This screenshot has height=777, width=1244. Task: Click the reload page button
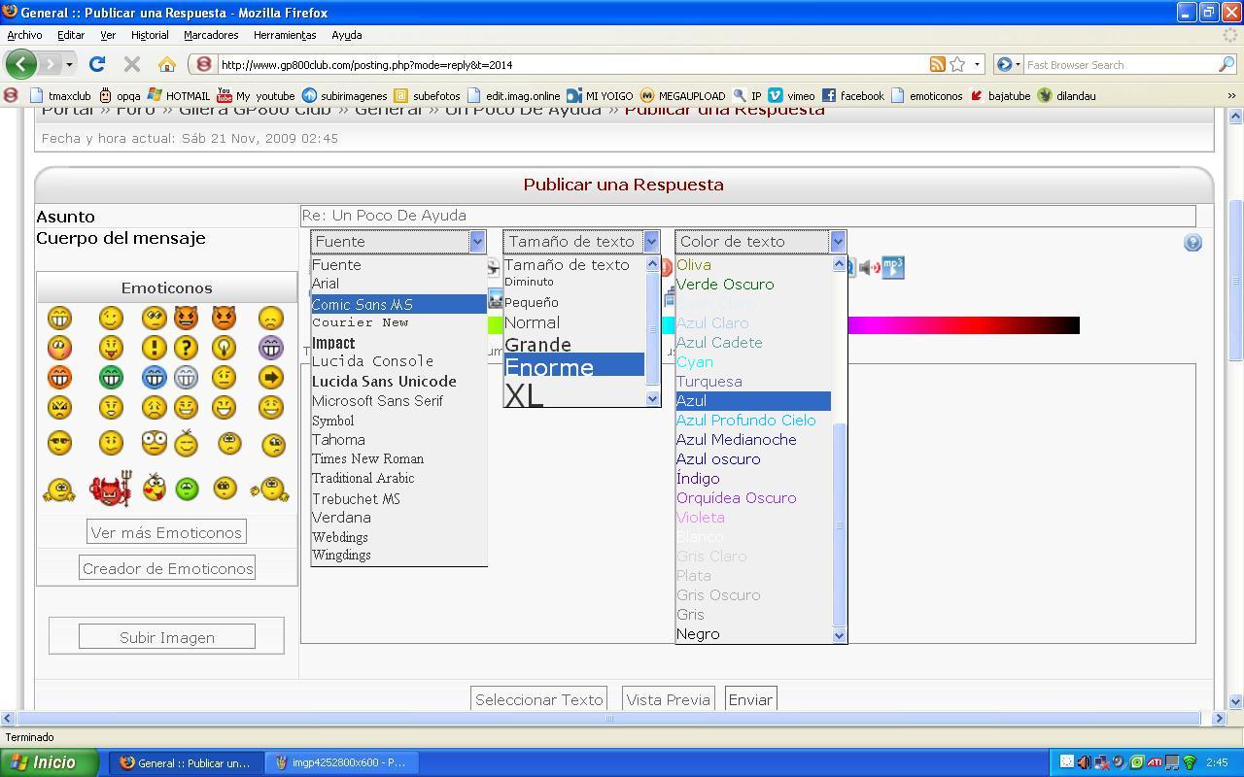coord(97,65)
